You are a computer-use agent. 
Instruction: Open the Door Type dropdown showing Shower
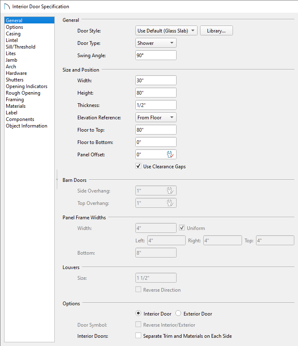point(156,43)
